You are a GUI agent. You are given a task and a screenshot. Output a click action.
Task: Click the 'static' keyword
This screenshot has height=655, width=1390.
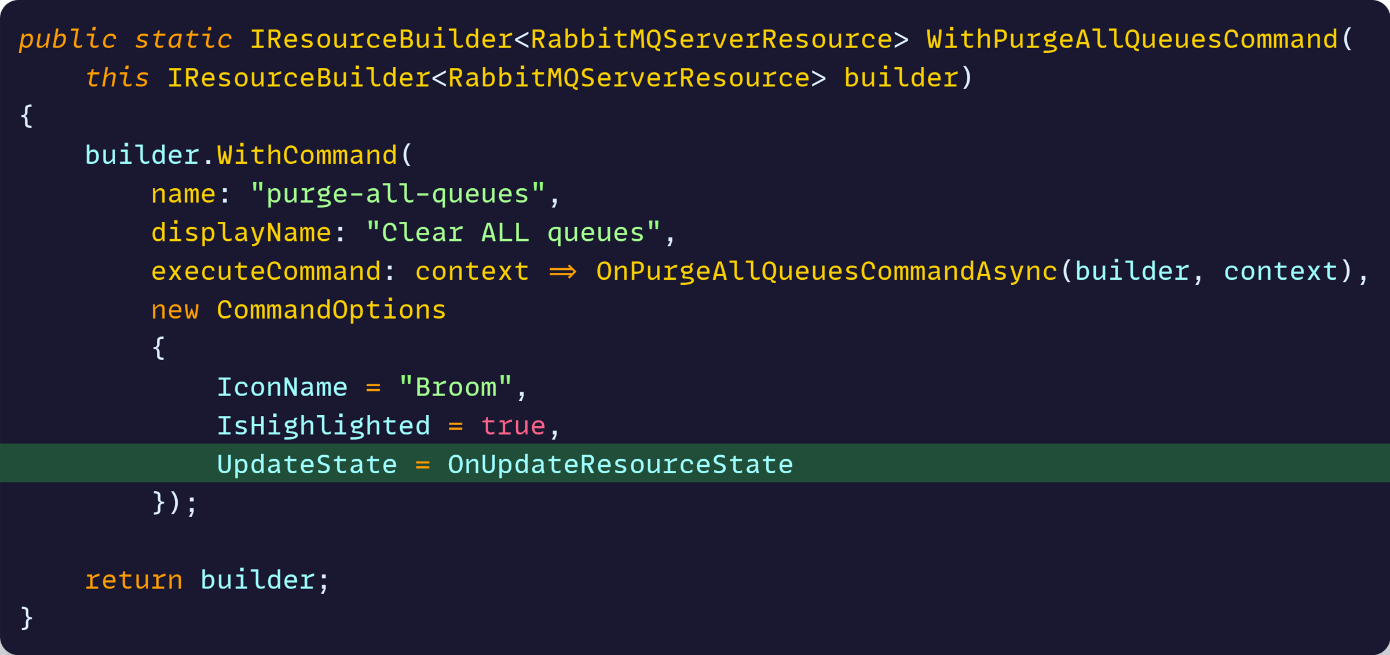click(x=183, y=39)
